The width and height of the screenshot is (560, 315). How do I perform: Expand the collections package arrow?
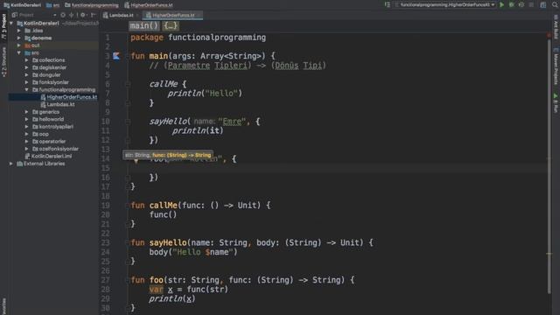point(27,60)
